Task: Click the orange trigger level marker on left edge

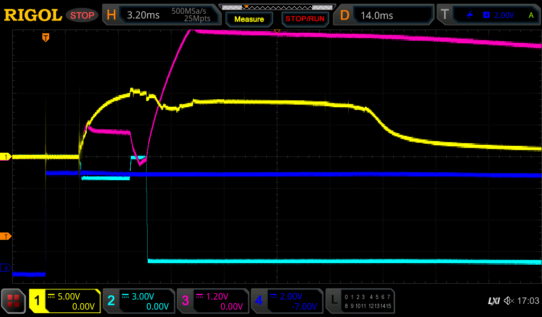Action: [6, 236]
